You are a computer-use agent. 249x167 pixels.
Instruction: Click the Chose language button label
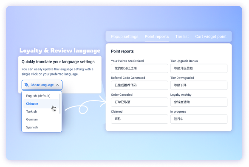(42, 85)
